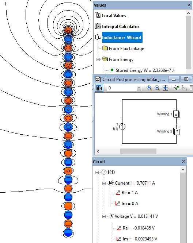
Task: Open the time plot curves icon
Action: pos(184,88)
